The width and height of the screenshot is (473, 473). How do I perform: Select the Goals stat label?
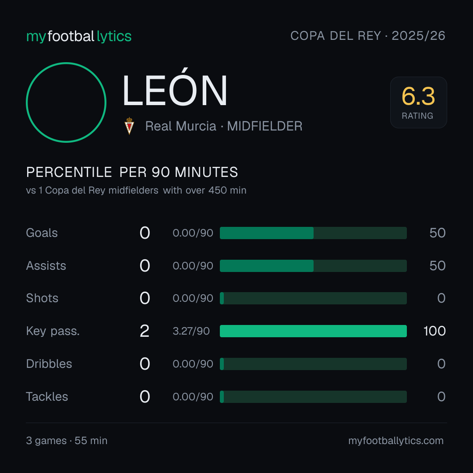42,233
